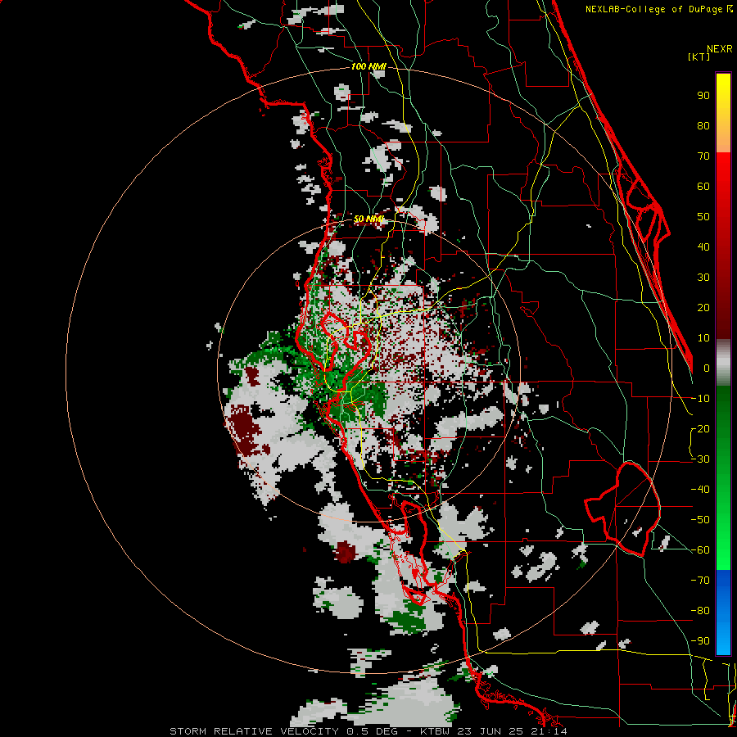Click the STORM RELATIVE VELOCITY caption text
The image size is (737, 737).
(x=254, y=731)
